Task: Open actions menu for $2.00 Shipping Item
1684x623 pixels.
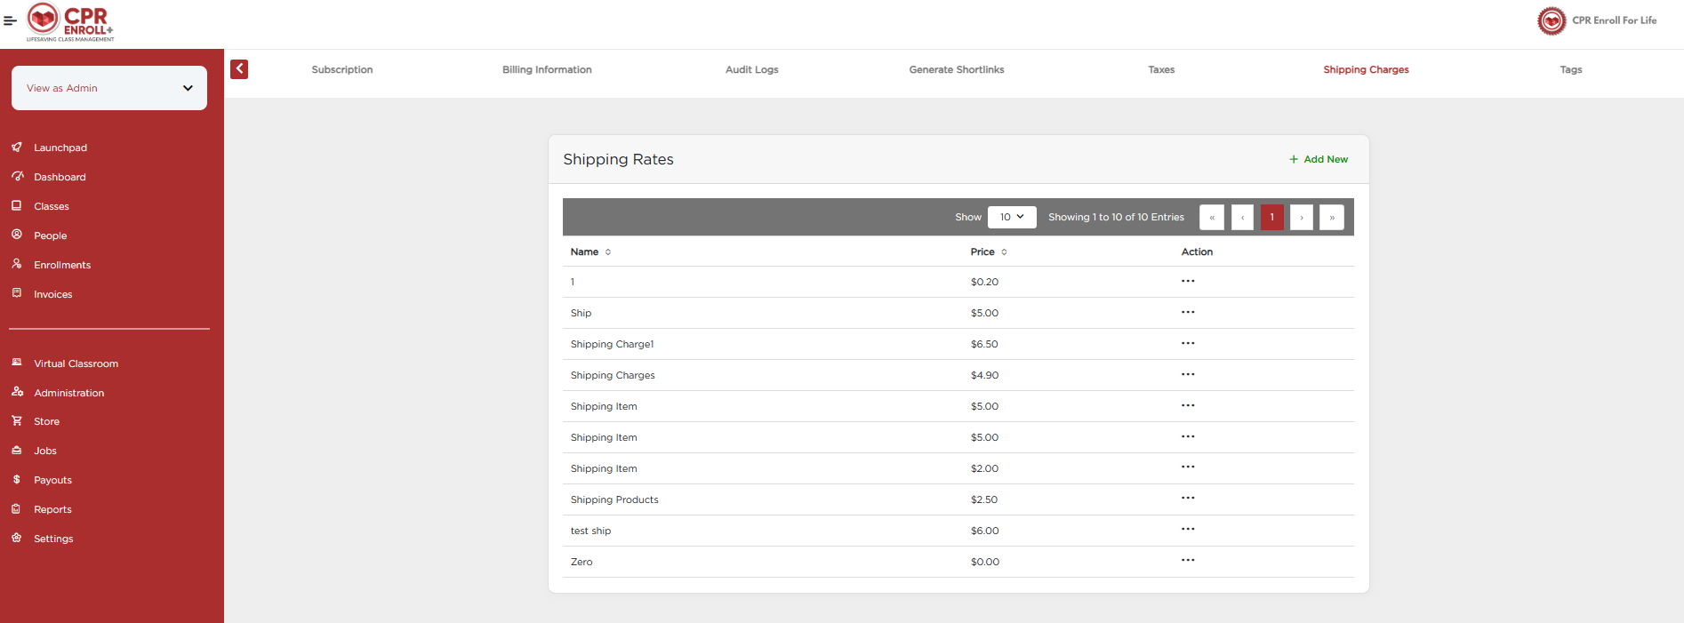Action: tap(1188, 467)
